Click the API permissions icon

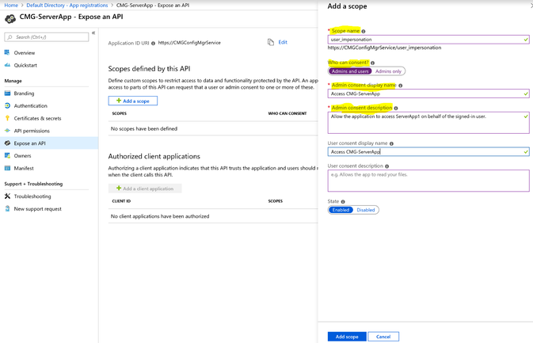7,131
